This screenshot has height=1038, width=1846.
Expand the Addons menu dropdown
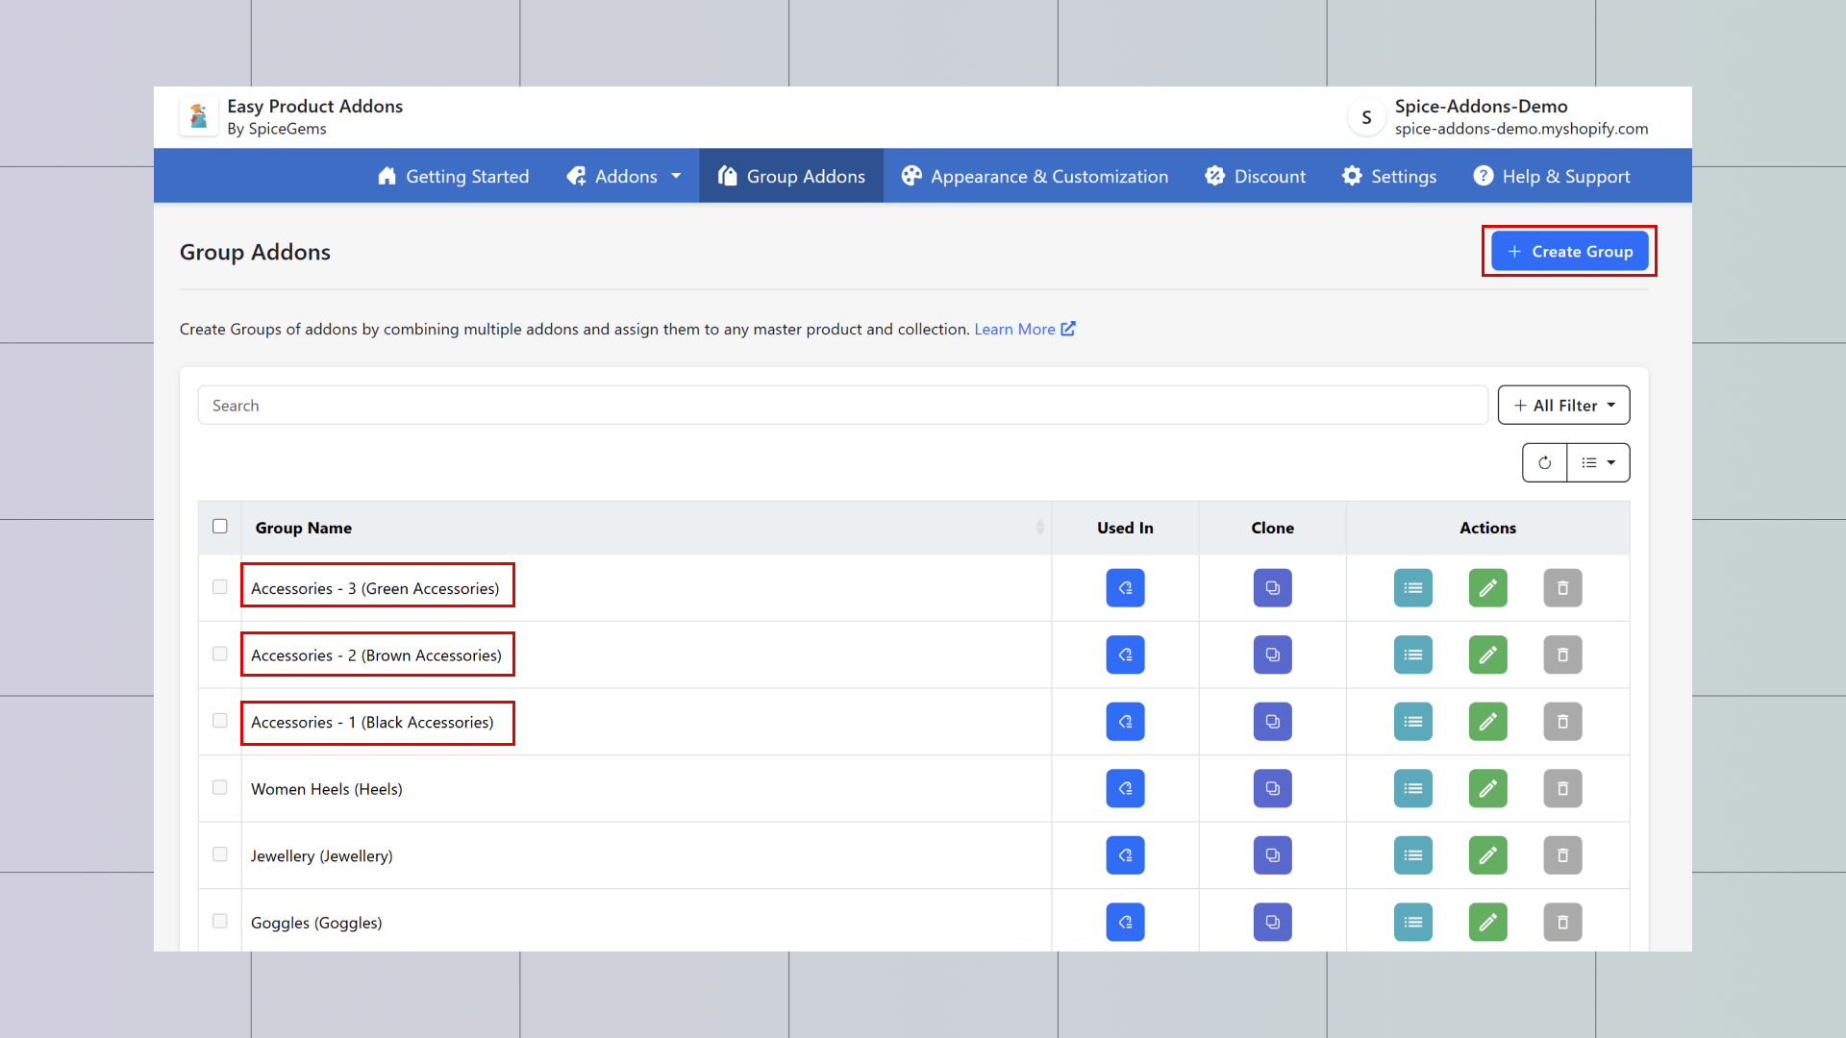[625, 176]
